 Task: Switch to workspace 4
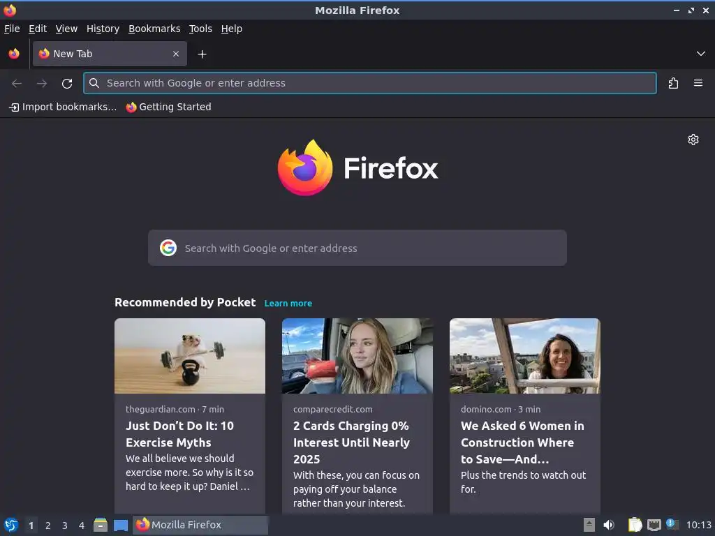point(82,526)
